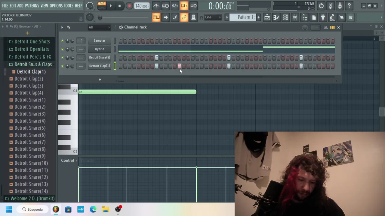Viewport: 385px width, 216px height.
Task: Open the Line snap dropdown
Action: click(213, 17)
